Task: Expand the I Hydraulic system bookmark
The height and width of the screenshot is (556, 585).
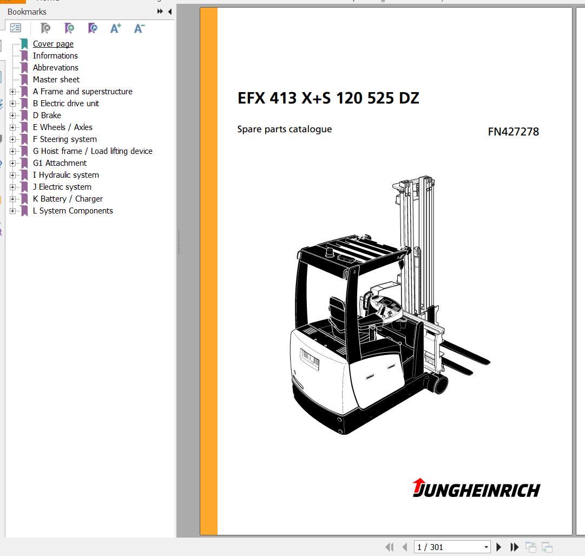Action: tap(12, 175)
